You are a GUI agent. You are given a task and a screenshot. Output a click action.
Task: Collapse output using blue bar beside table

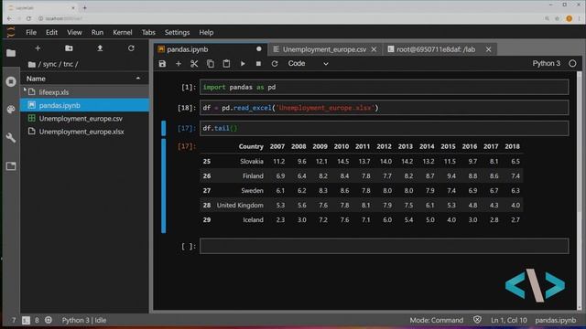[x=163, y=186]
